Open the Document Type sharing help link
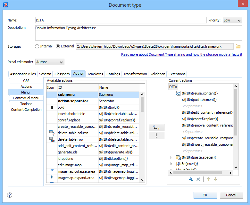Viewport: 250px width, 205px height. [x=182, y=54]
